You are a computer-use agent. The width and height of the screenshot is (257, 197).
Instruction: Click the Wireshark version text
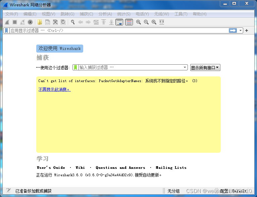point(99,175)
